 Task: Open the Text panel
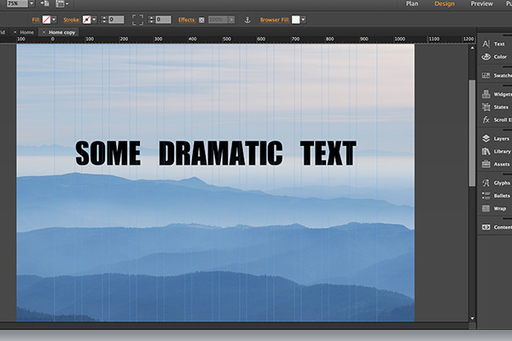coord(494,43)
